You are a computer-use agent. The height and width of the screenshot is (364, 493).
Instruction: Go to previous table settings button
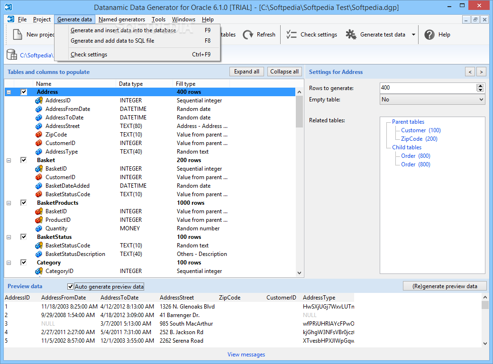[x=470, y=72]
